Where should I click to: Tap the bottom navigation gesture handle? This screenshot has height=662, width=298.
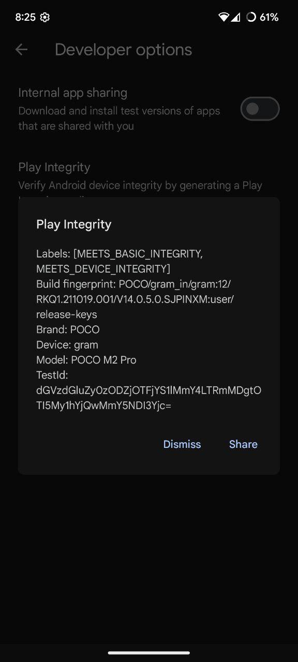149,653
